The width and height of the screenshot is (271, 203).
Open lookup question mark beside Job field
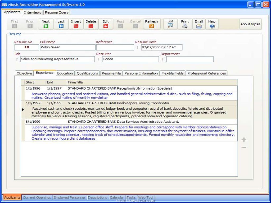click(x=17, y=59)
